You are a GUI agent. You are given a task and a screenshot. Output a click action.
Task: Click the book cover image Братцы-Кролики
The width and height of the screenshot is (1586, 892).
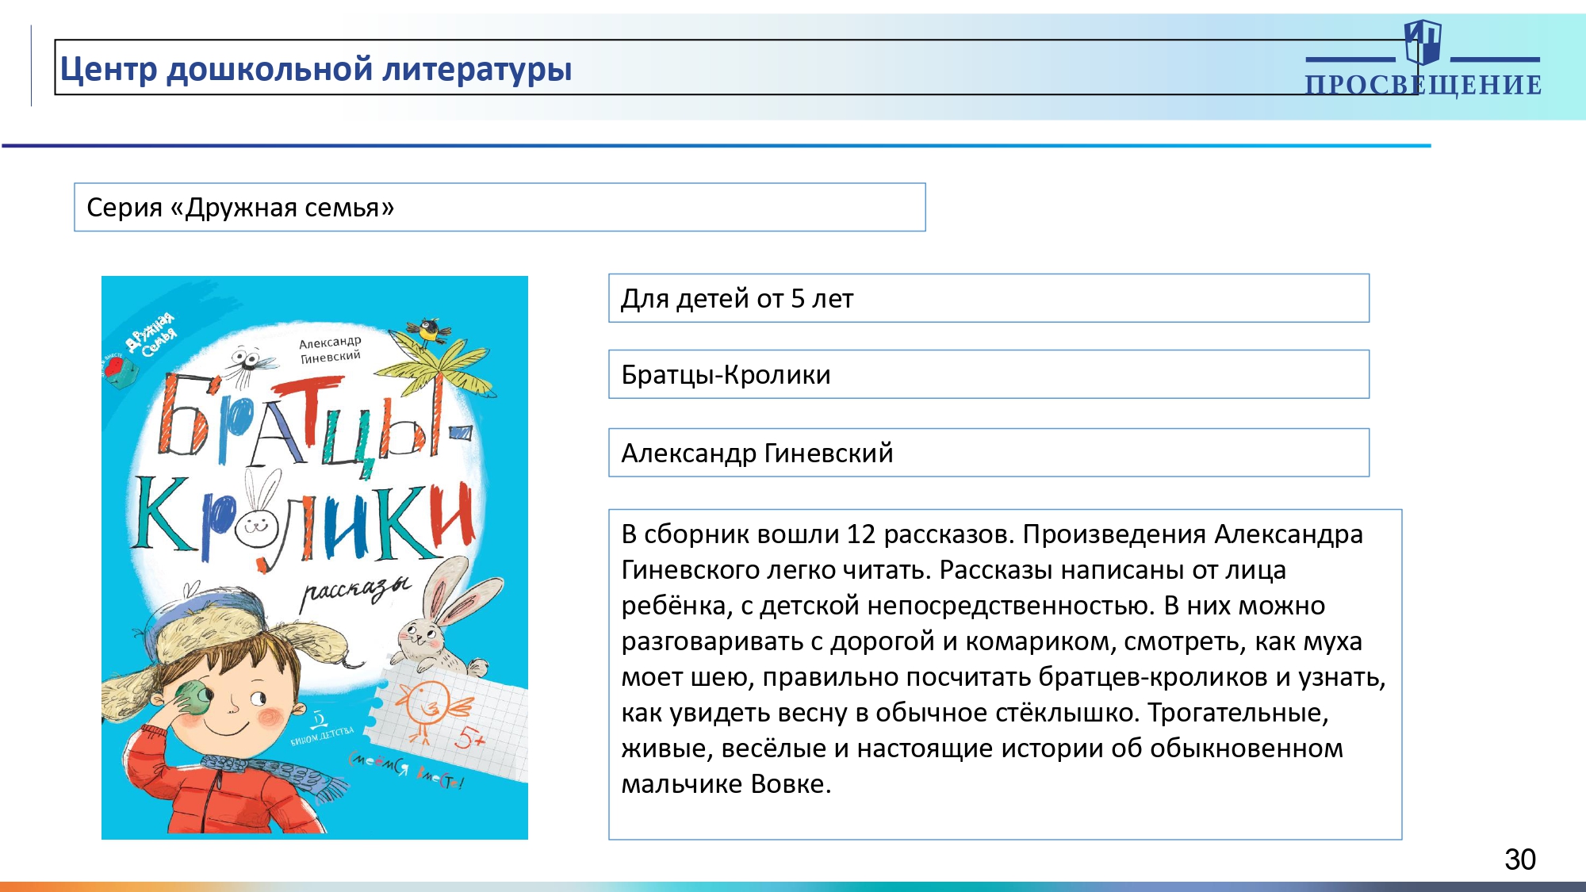coord(315,557)
